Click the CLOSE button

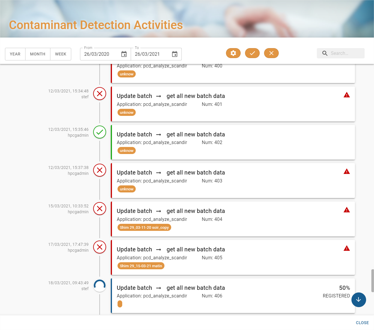(362, 323)
